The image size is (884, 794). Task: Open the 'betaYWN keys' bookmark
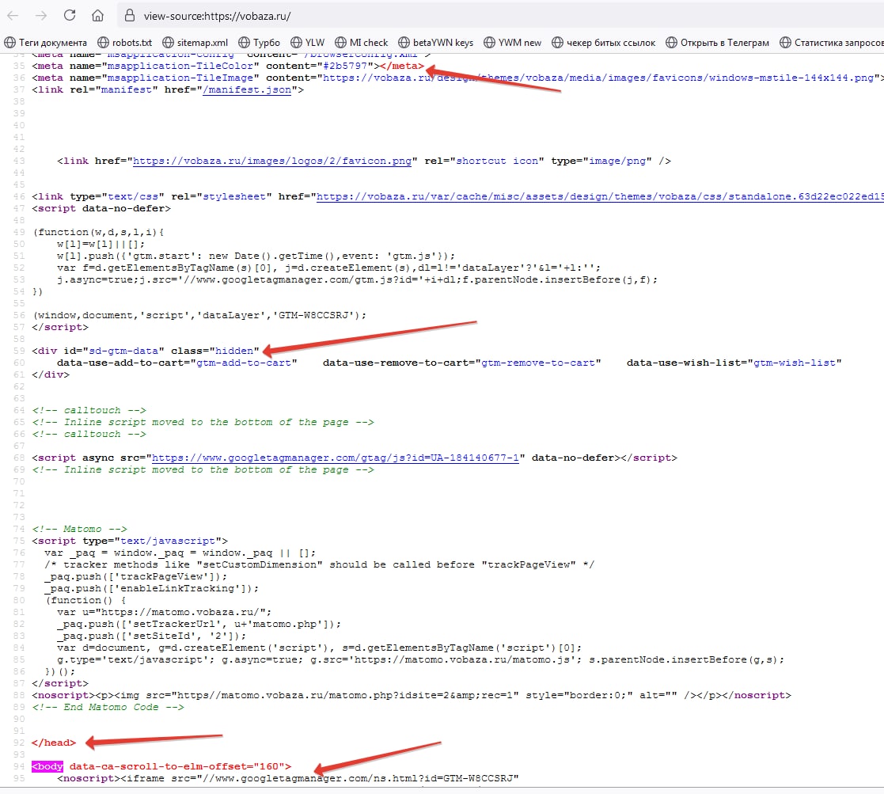[436, 43]
